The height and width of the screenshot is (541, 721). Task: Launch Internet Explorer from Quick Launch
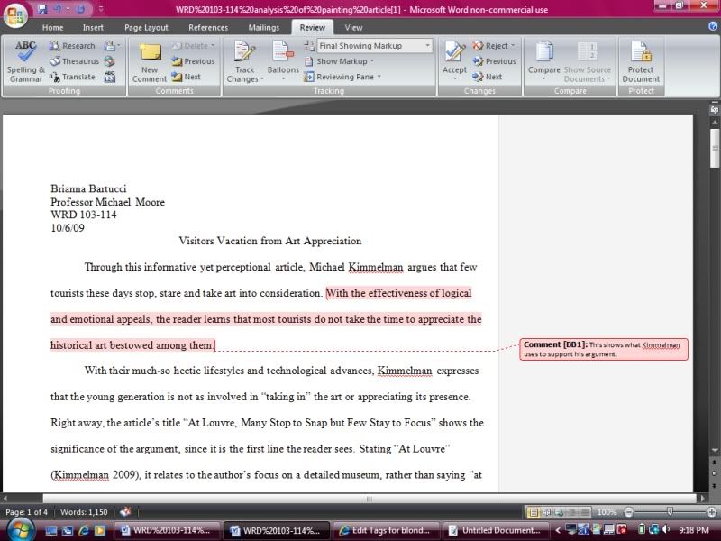(x=84, y=530)
